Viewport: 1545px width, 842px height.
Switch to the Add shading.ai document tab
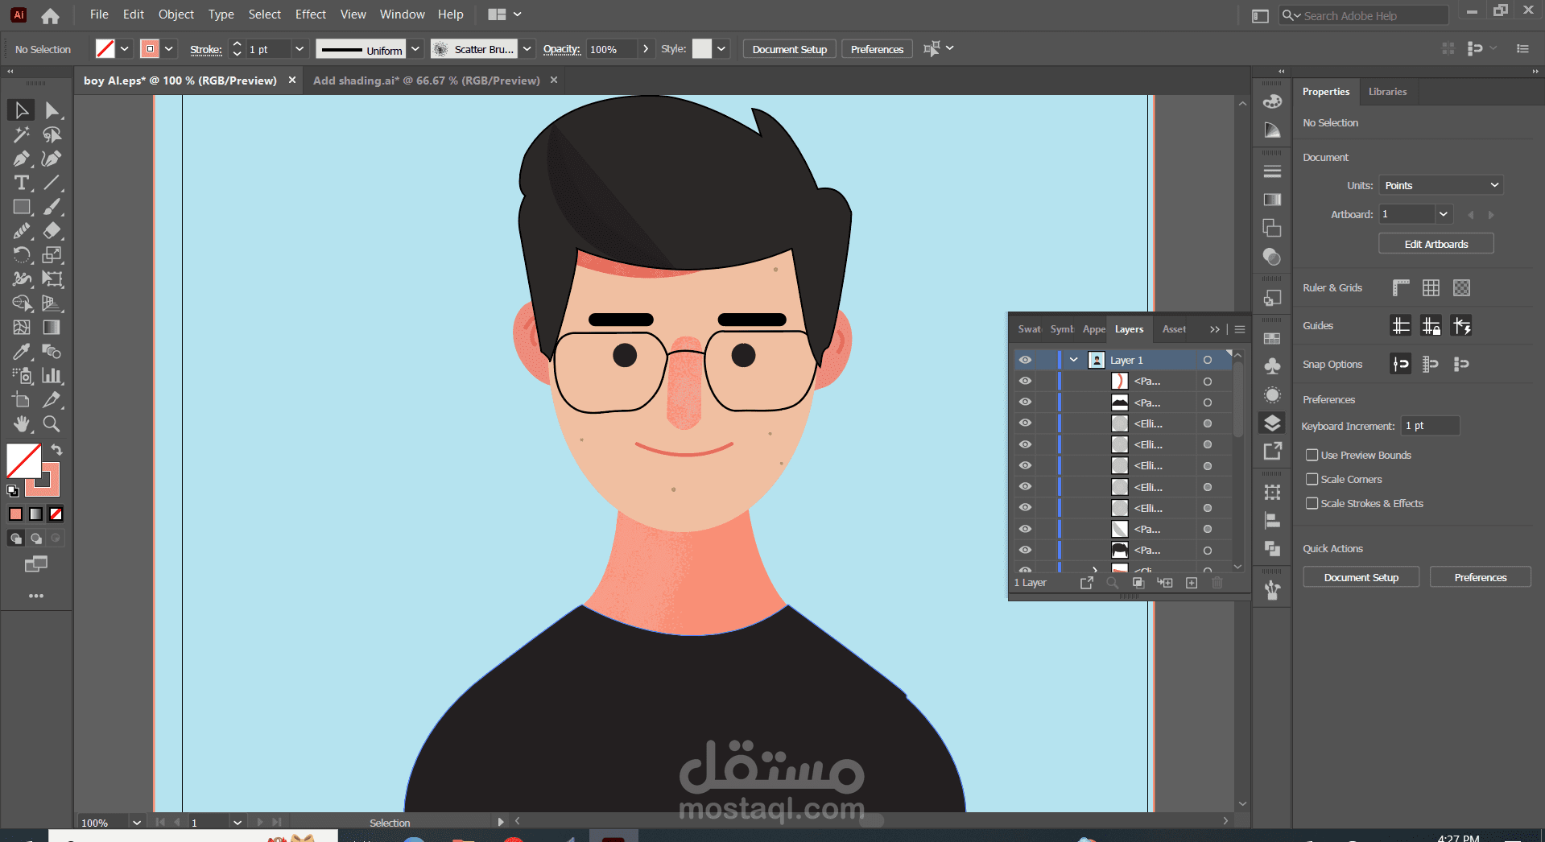pyautogui.click(x=426, y=80)
